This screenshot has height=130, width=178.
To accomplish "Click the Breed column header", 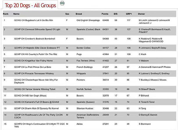I will 79,14.
